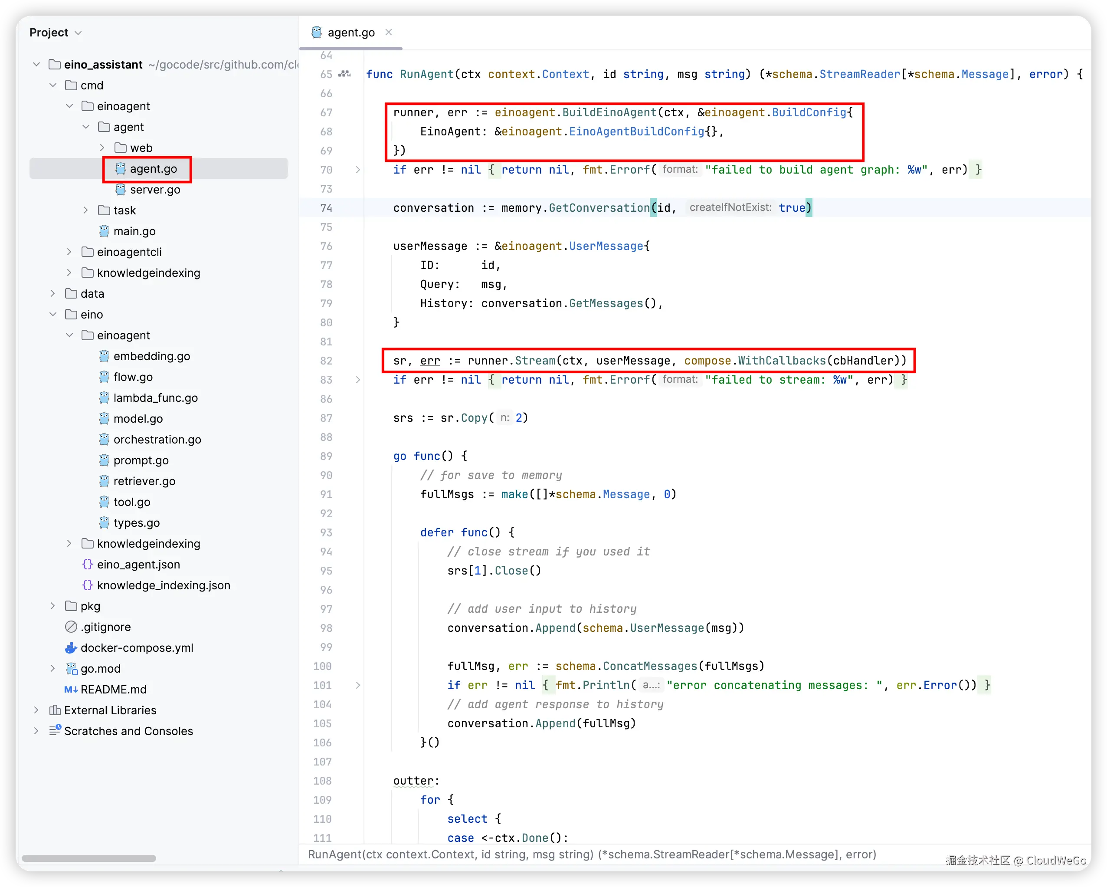The image size is (1107, 887).
Task: Expand the pkg folder
Action: click(x=52, y=606)
